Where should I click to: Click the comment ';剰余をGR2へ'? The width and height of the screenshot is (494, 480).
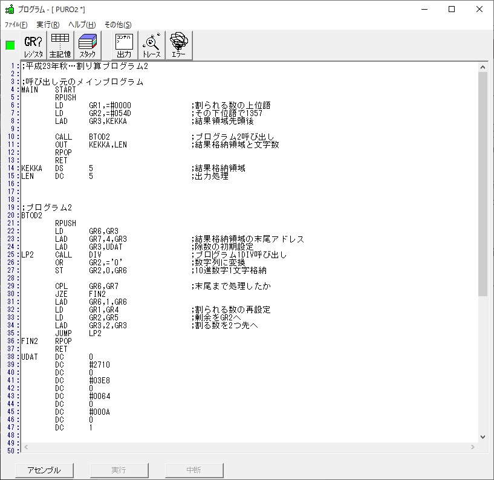click(x=216, y=318)
